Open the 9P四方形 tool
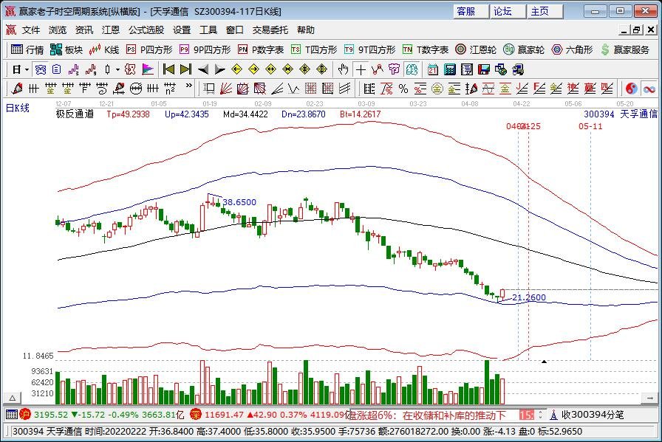 point(205,49)
